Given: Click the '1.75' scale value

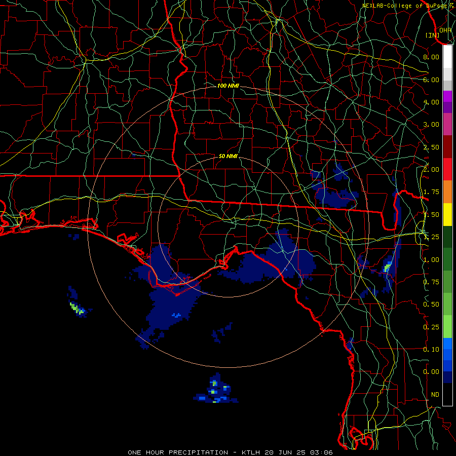Looking at the screenshot, I should (431, 192).
